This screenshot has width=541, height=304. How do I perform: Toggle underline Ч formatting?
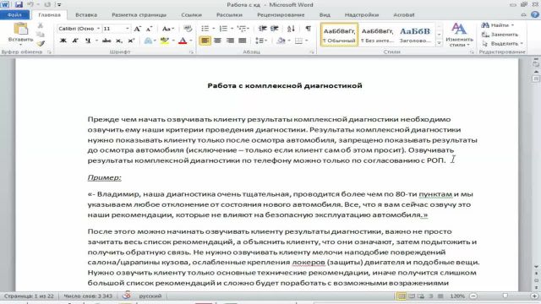pyautogui.click(x=88, y=41)
